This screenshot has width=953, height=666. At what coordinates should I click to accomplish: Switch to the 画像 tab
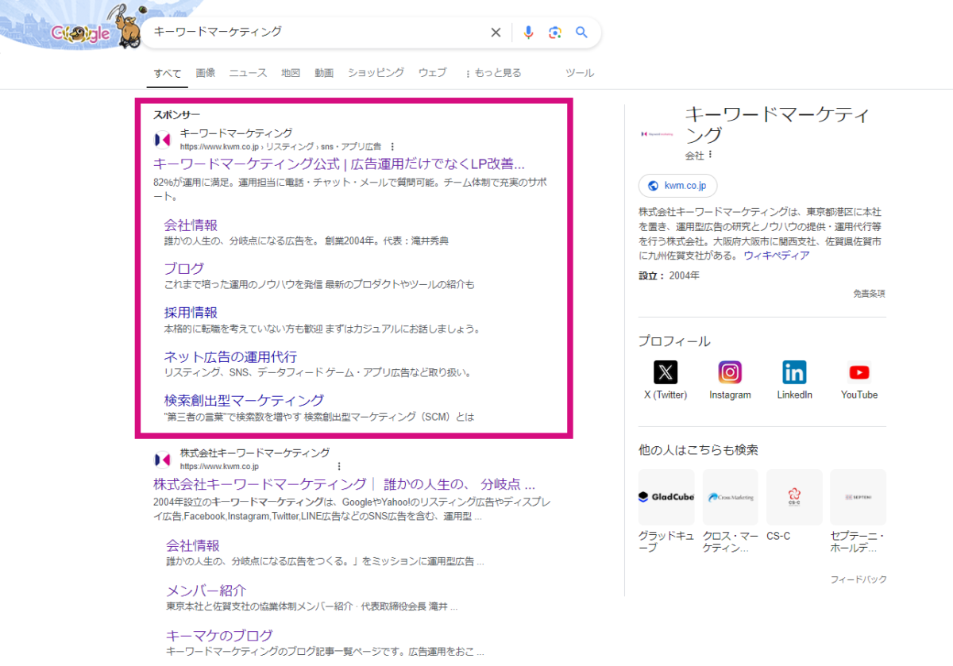click(206, 73)
